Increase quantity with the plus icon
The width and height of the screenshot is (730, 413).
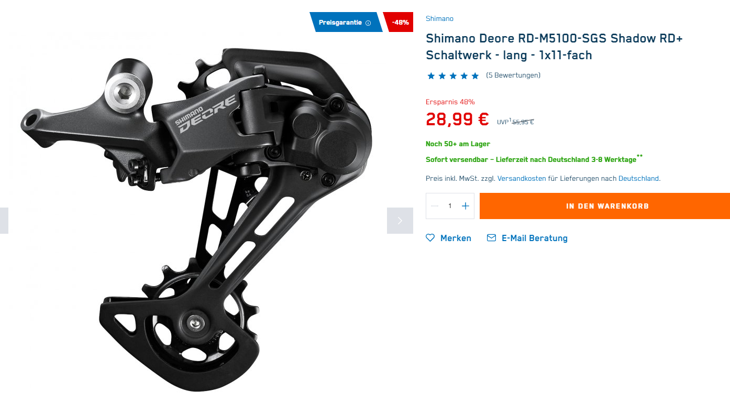[x=466, y=206]
